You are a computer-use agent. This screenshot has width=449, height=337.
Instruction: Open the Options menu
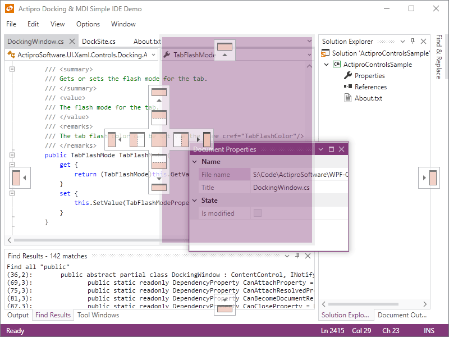(88, 24)
